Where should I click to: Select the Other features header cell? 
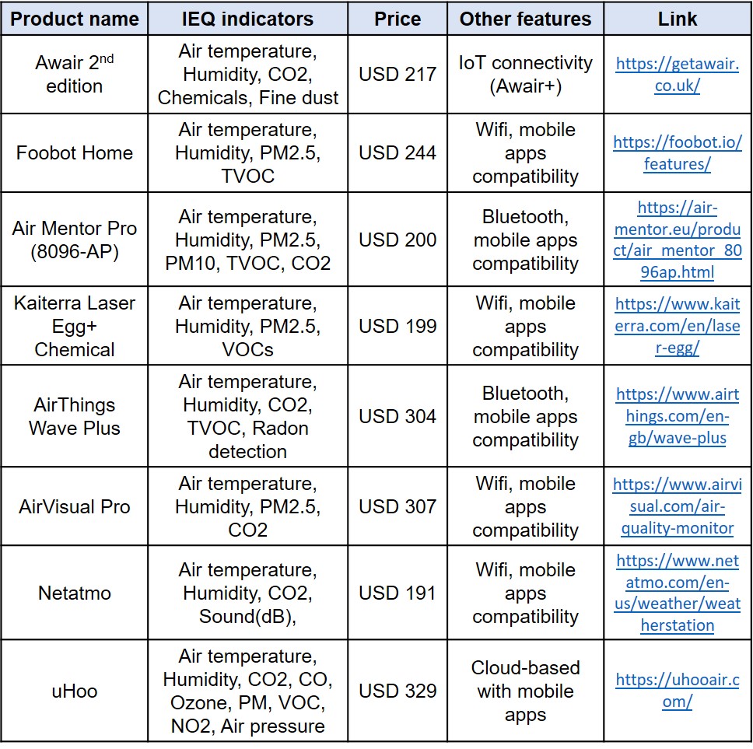[x=525, y=19]
